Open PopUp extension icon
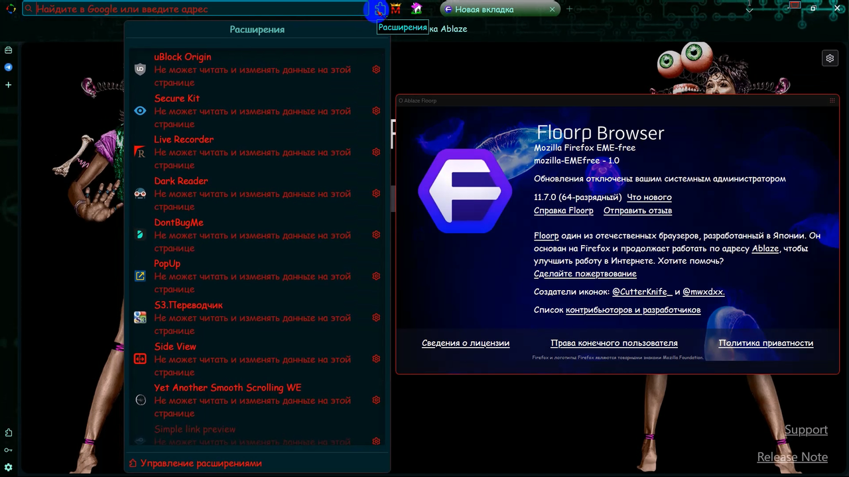849x477 pixels. pos(140,276)
